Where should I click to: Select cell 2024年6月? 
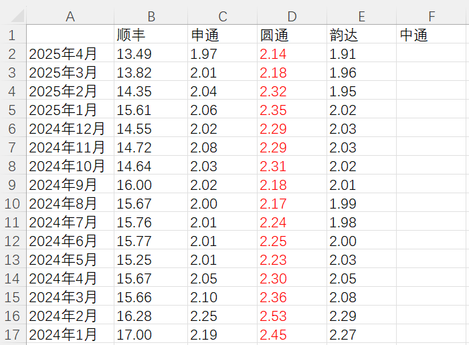click(x=70, y=241)
